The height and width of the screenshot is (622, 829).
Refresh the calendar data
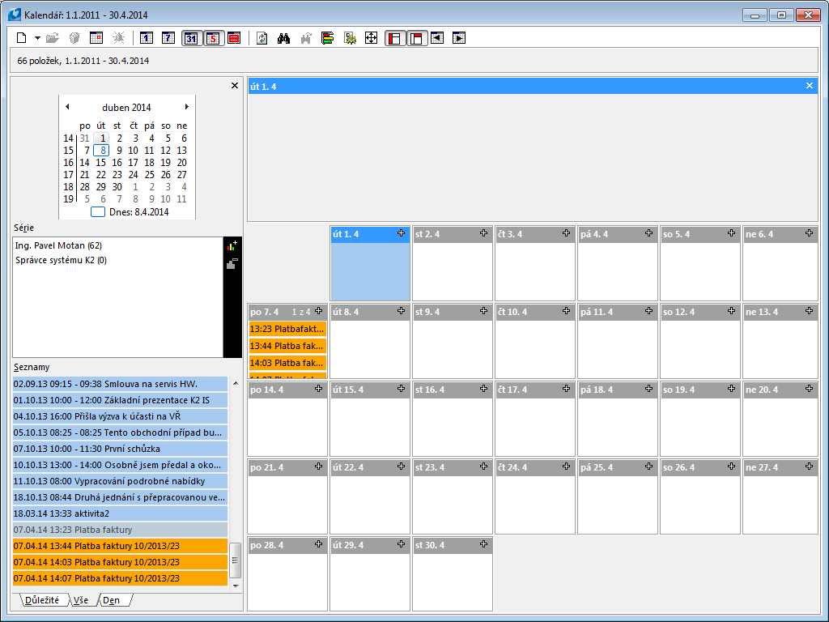click(x=261, y=38)
